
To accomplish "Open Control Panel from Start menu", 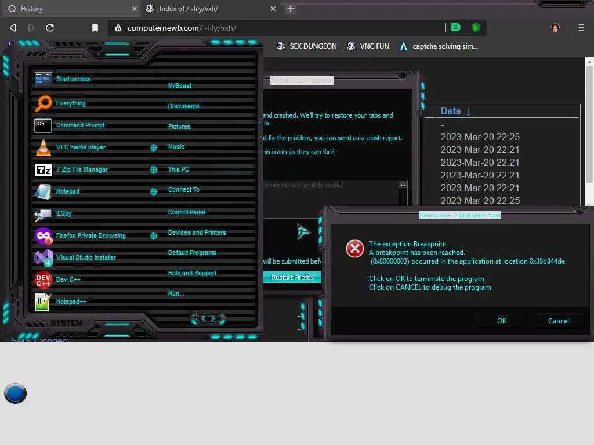I will (186, 212).
